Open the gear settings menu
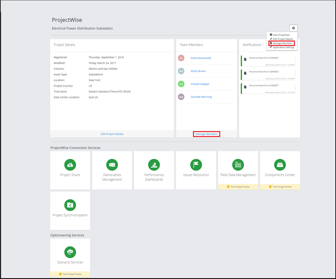This screenshot has width=336, height=279. point(293,28)
